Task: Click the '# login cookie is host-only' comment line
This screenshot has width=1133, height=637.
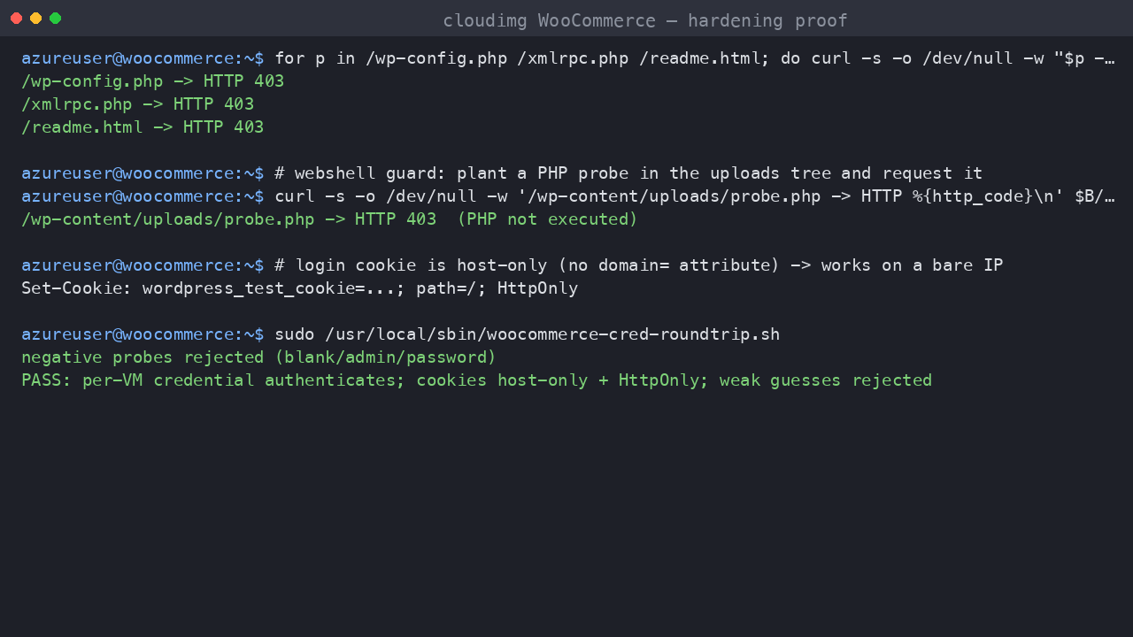Action: tap(513, 265)
